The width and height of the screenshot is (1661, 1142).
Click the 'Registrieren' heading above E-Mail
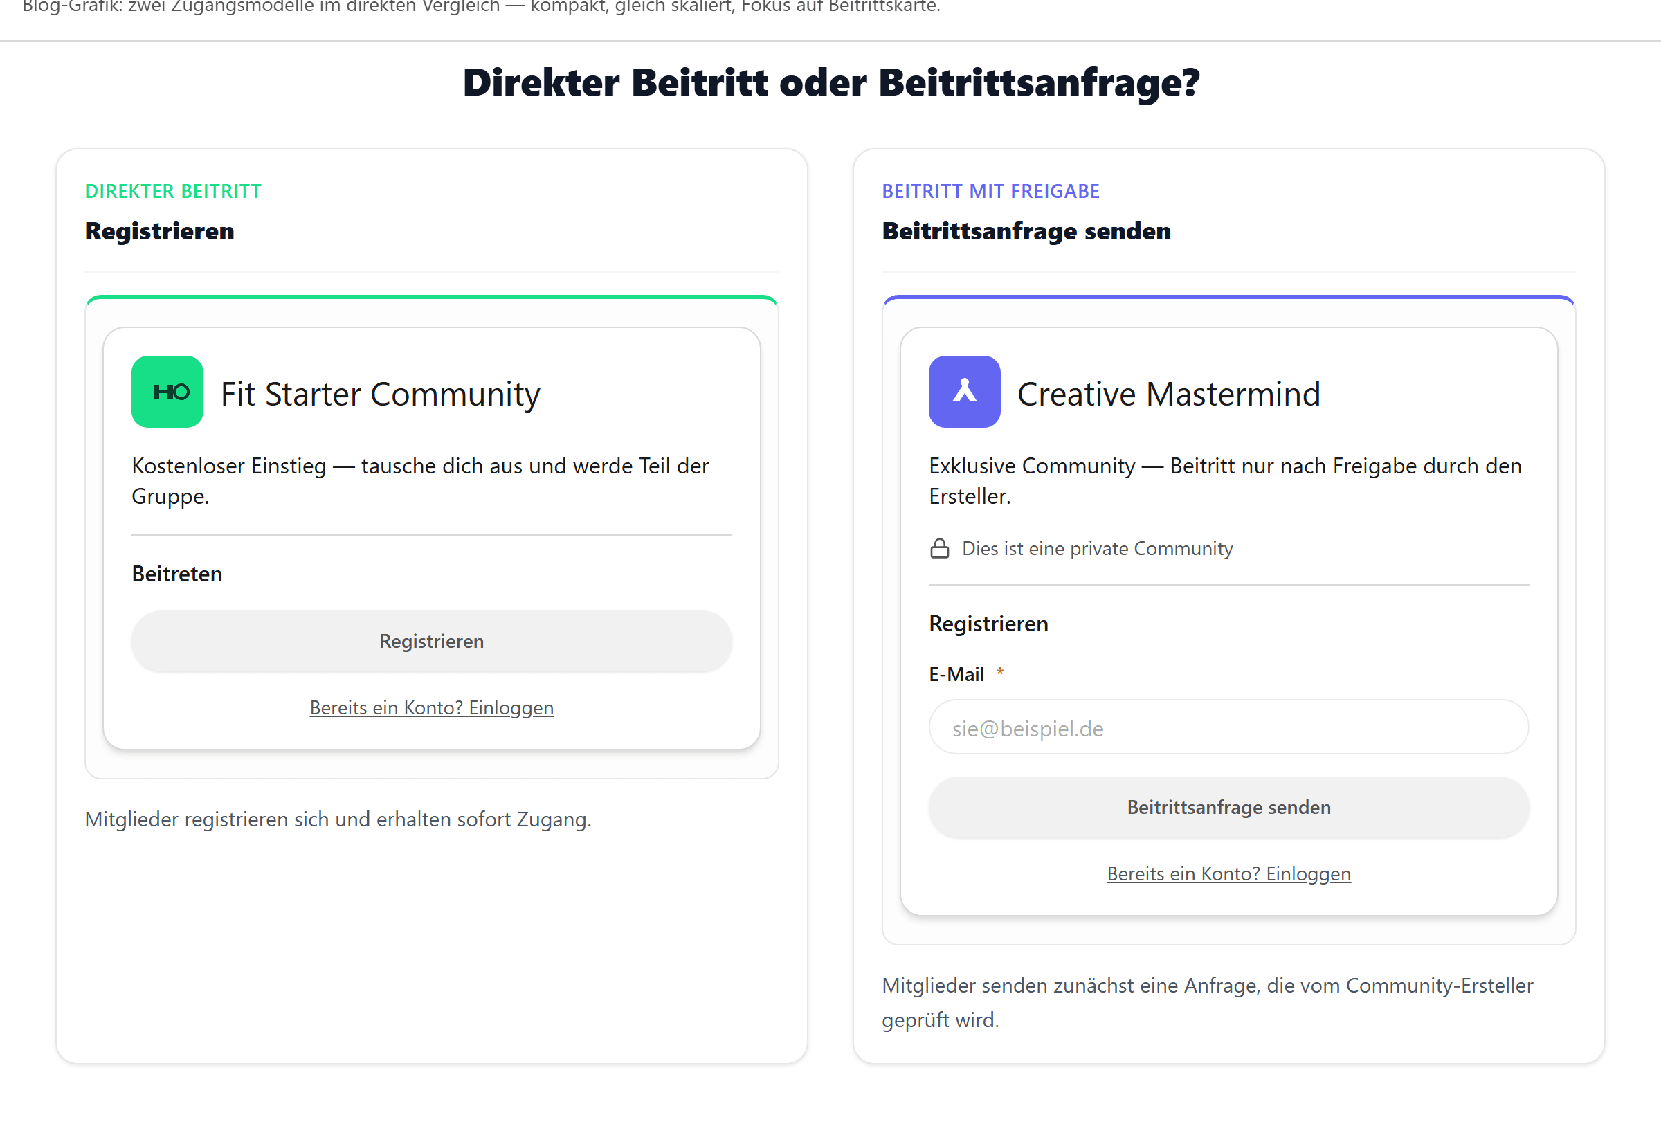click(988, 623)
